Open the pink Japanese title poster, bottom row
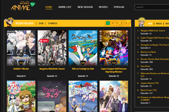 (x=52, y=96)
